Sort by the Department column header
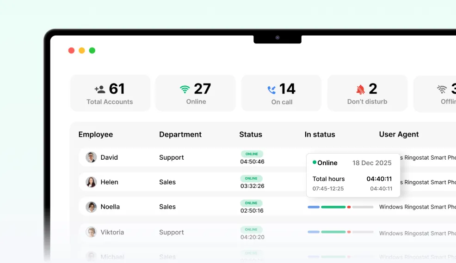This screenshot has width=456, height=263. click(180, 134)
